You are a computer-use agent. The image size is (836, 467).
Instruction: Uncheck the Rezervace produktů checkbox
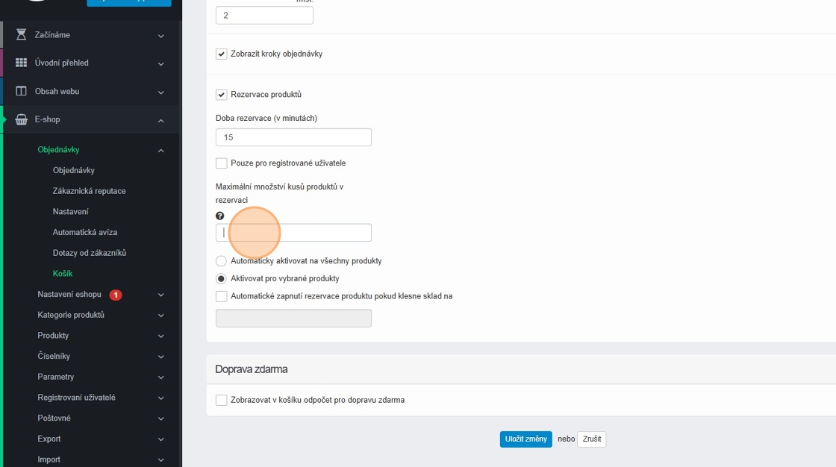pyautogui.click(x=222, y=95)
